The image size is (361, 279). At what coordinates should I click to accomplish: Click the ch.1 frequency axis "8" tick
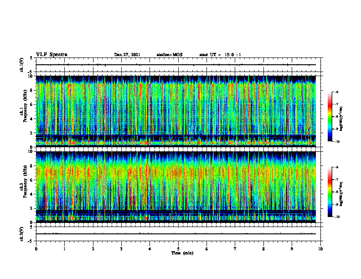[x=32, y=90]
